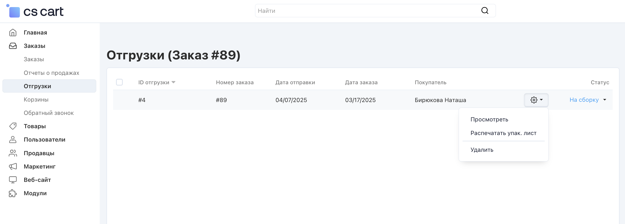Click the puzzle icon for Модули
Screen dimensions: 625x224
click(13, 193)
